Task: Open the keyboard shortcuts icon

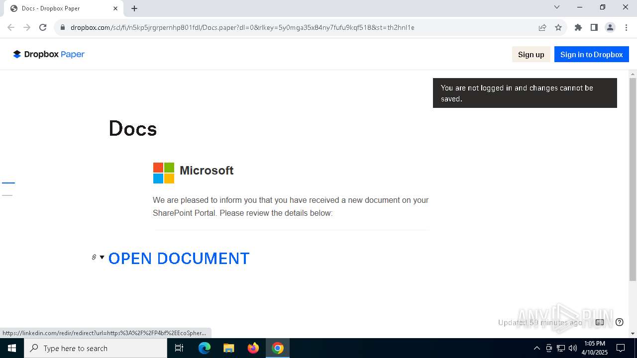Action: 600,322
